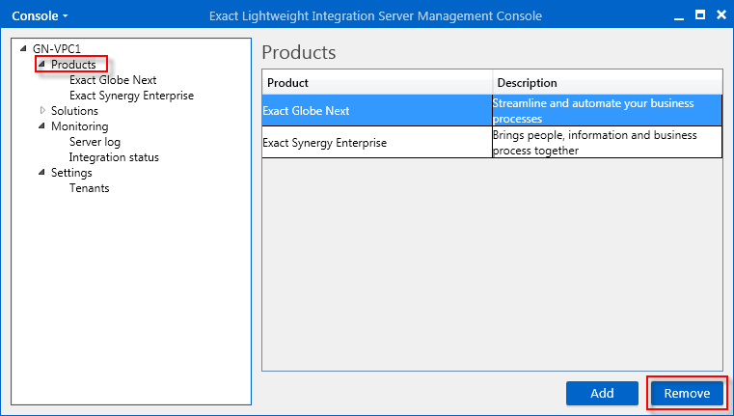Viewport: 734px width, 416px height.
Task: Close the Management Console window
Action: click(721, 15)
